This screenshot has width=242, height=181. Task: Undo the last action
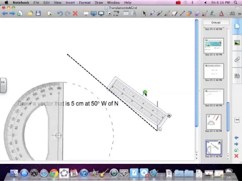(x=60, y=14)
